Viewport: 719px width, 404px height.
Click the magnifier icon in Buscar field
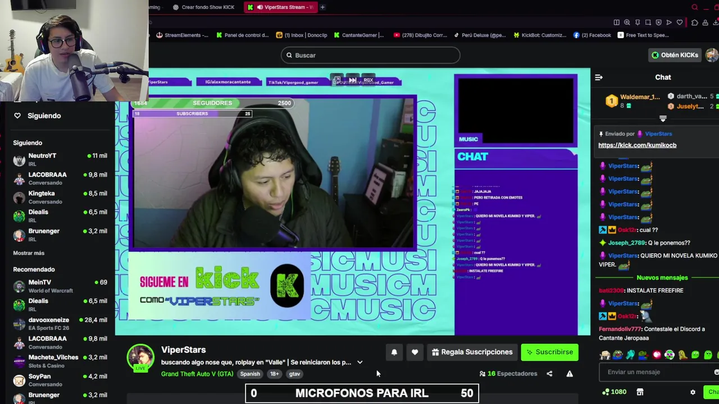(289, 55)
